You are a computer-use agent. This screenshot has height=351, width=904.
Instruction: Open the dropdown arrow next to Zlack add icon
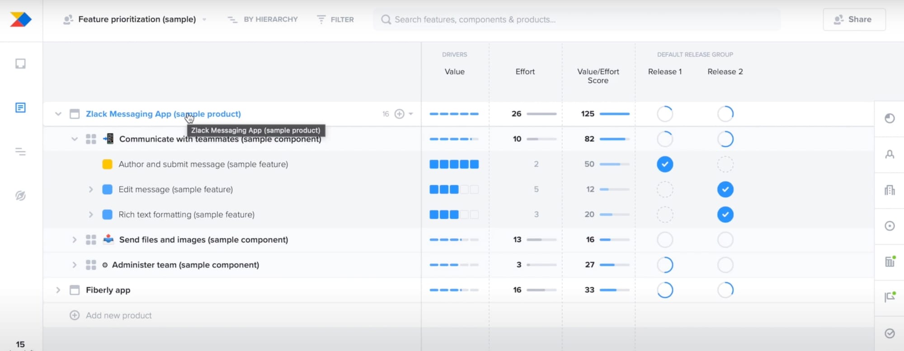coord(411,114)
